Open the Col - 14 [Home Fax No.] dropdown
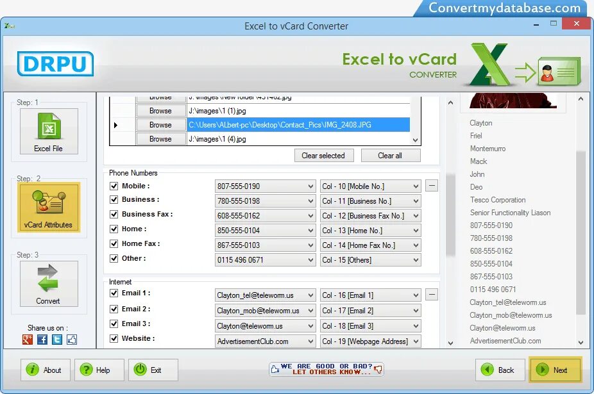This screenshot has height=394, width=594. click(370, 245)
